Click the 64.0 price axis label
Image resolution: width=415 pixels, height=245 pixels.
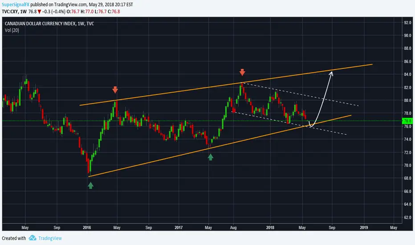[x=407, y=204]
